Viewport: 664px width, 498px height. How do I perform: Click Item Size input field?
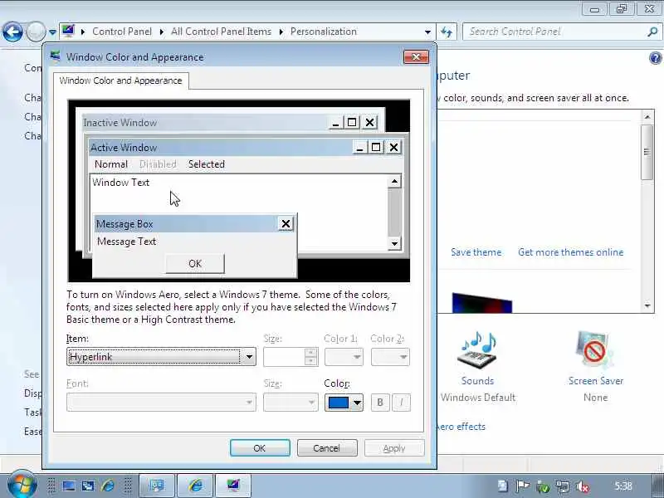pyautogui.click(x=284, y=357)
